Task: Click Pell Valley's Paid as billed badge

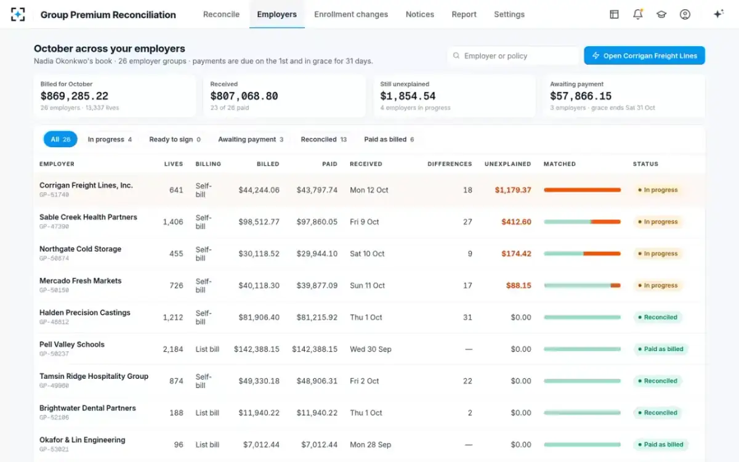Action: click(x=661, y=349)
